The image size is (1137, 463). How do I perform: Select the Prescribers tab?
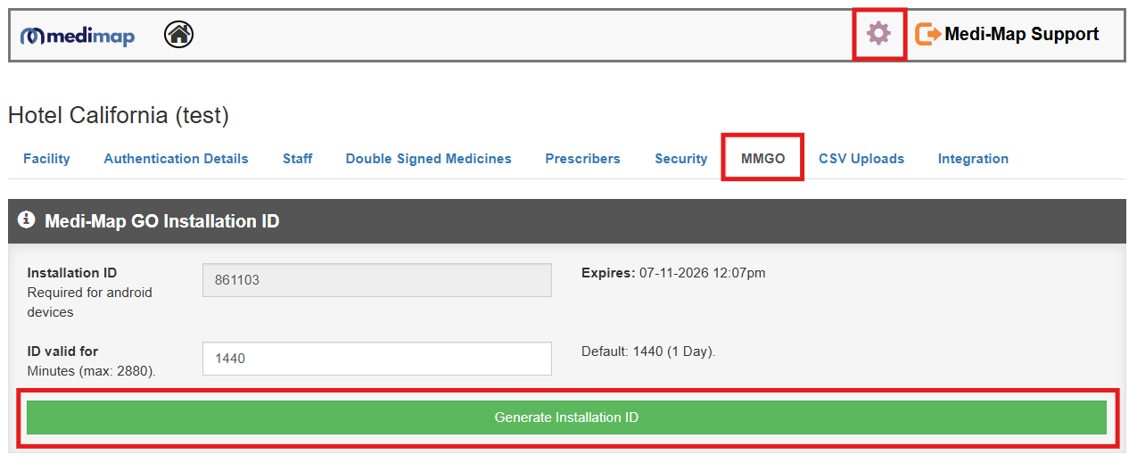(x=582, y=159)
